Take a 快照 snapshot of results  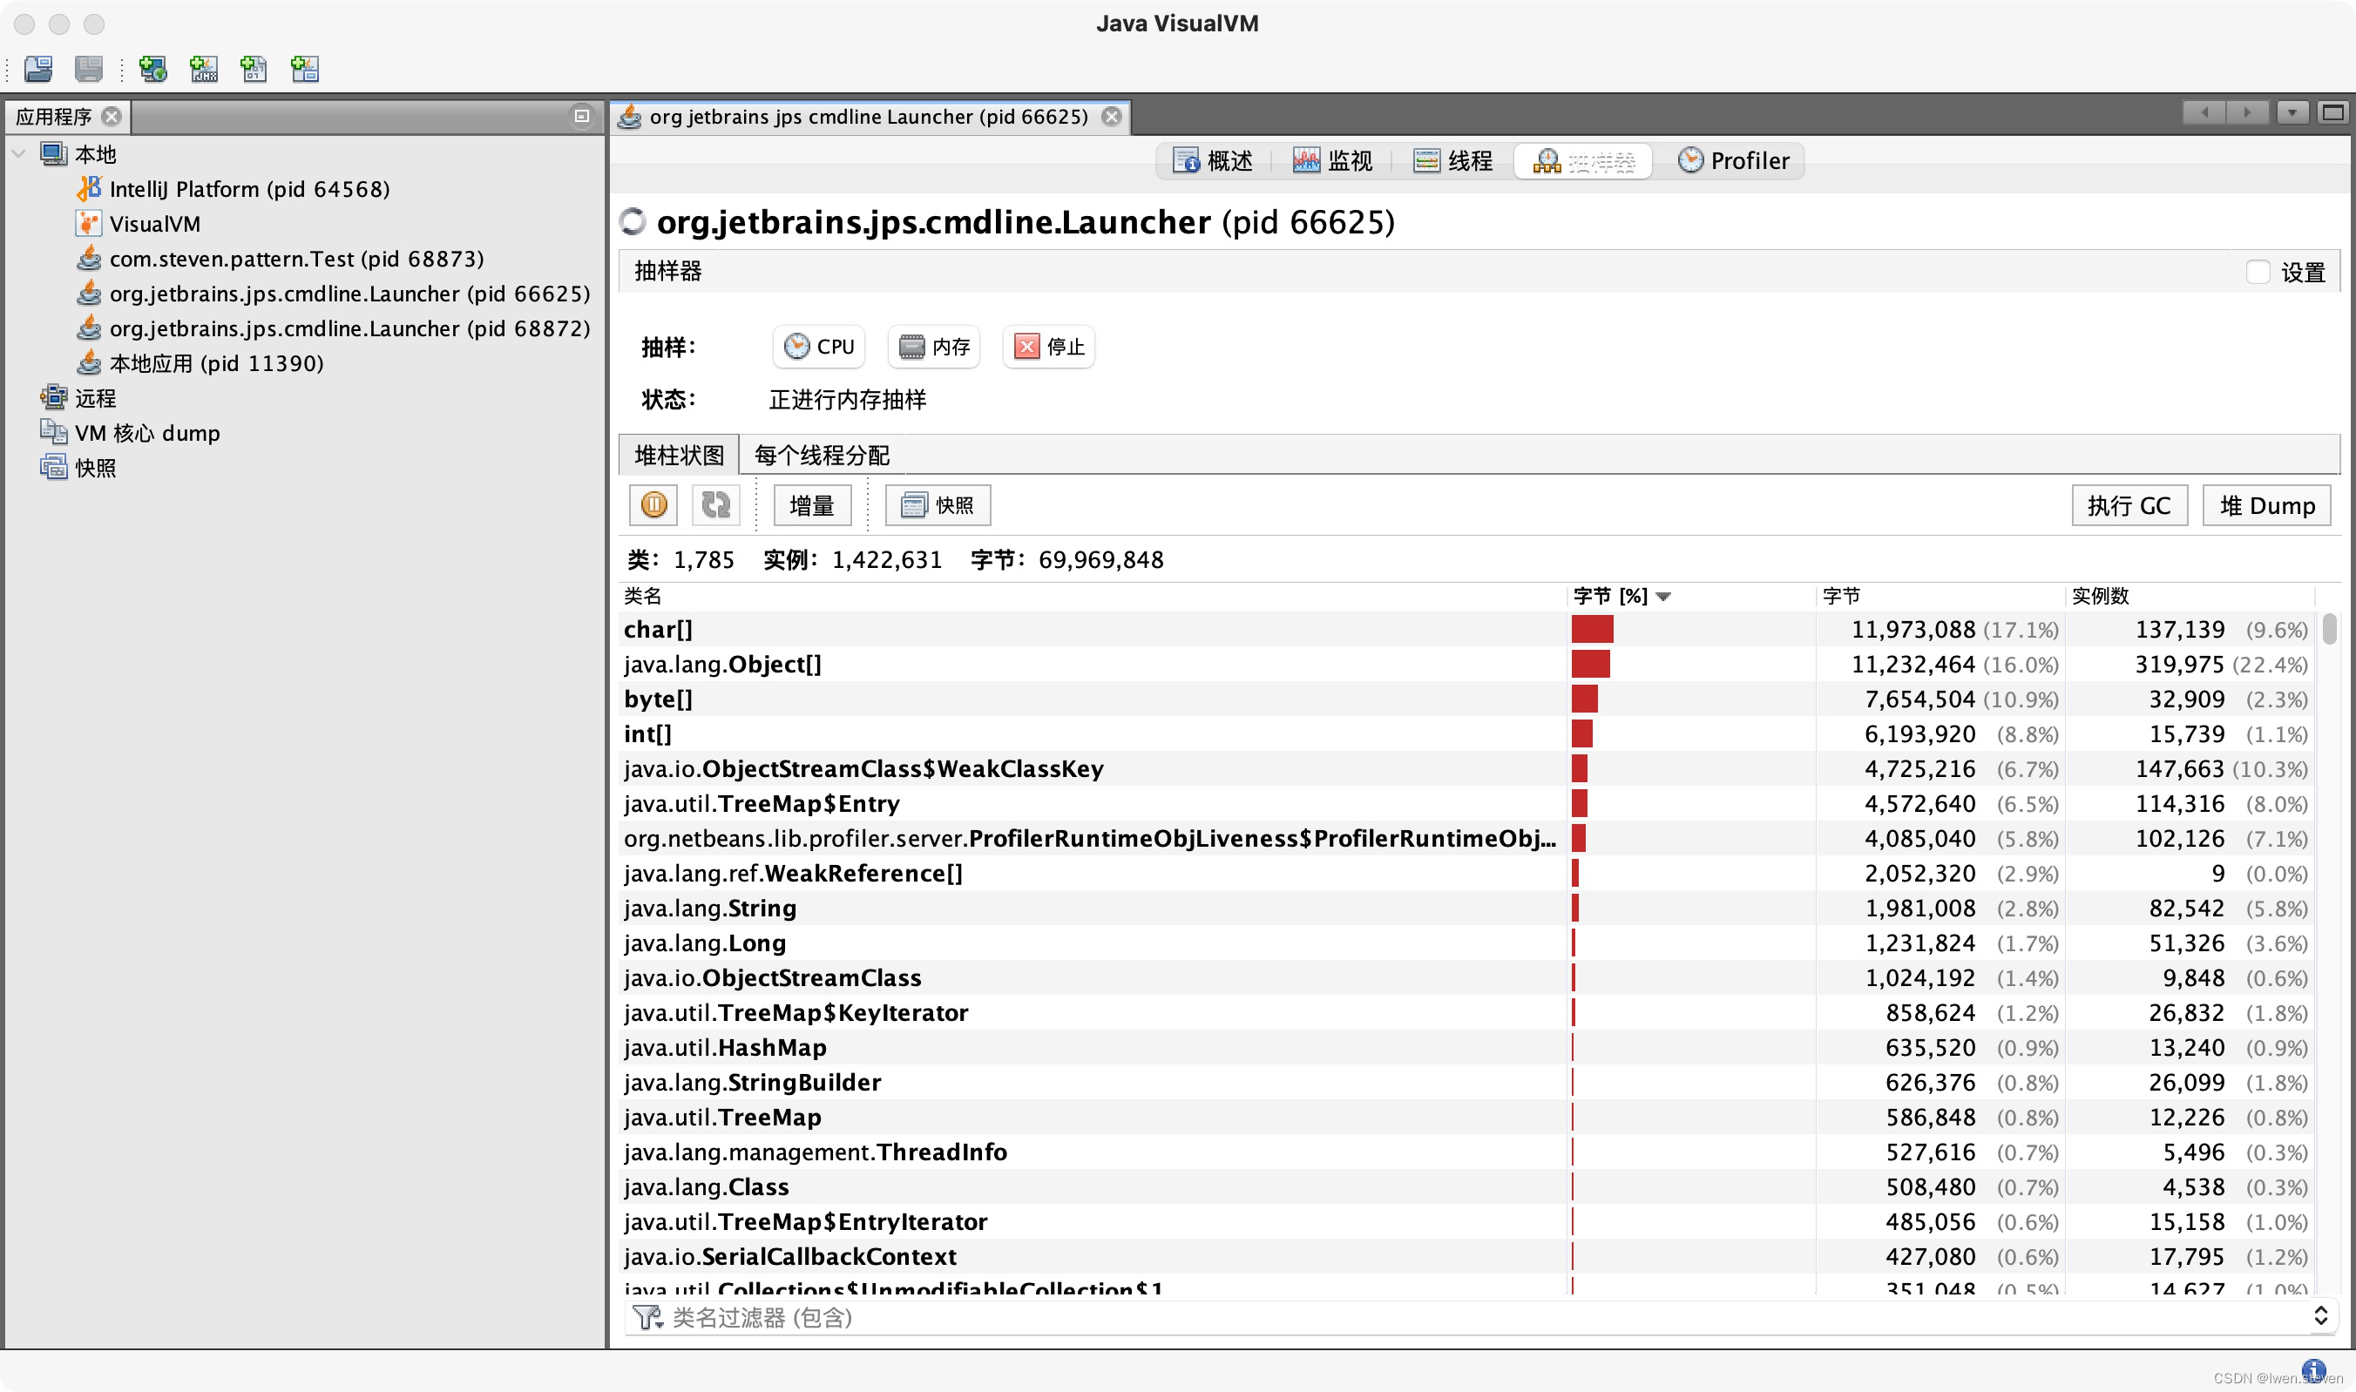coord(938,505)
